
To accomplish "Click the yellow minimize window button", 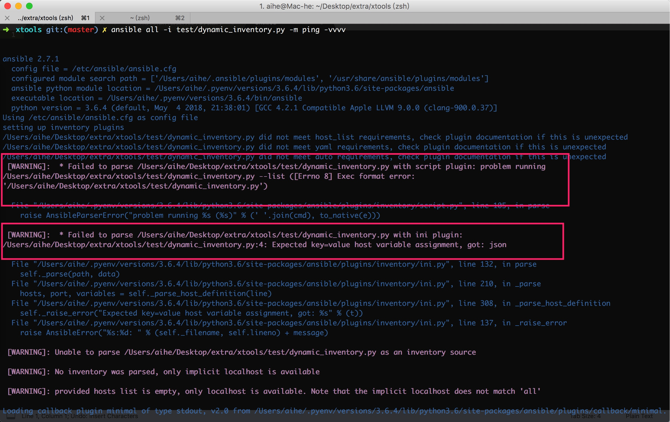I will pos(18,6).
